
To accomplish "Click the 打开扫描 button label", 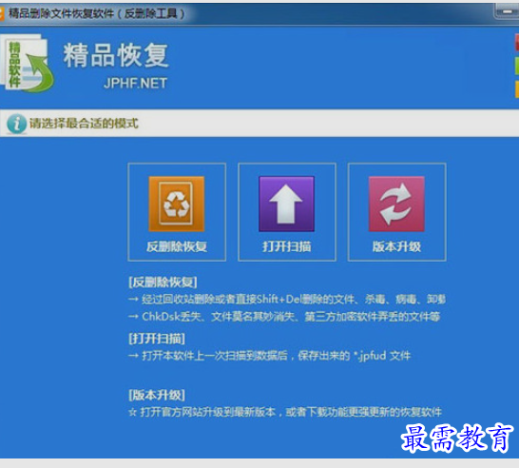I will point(287,246).
